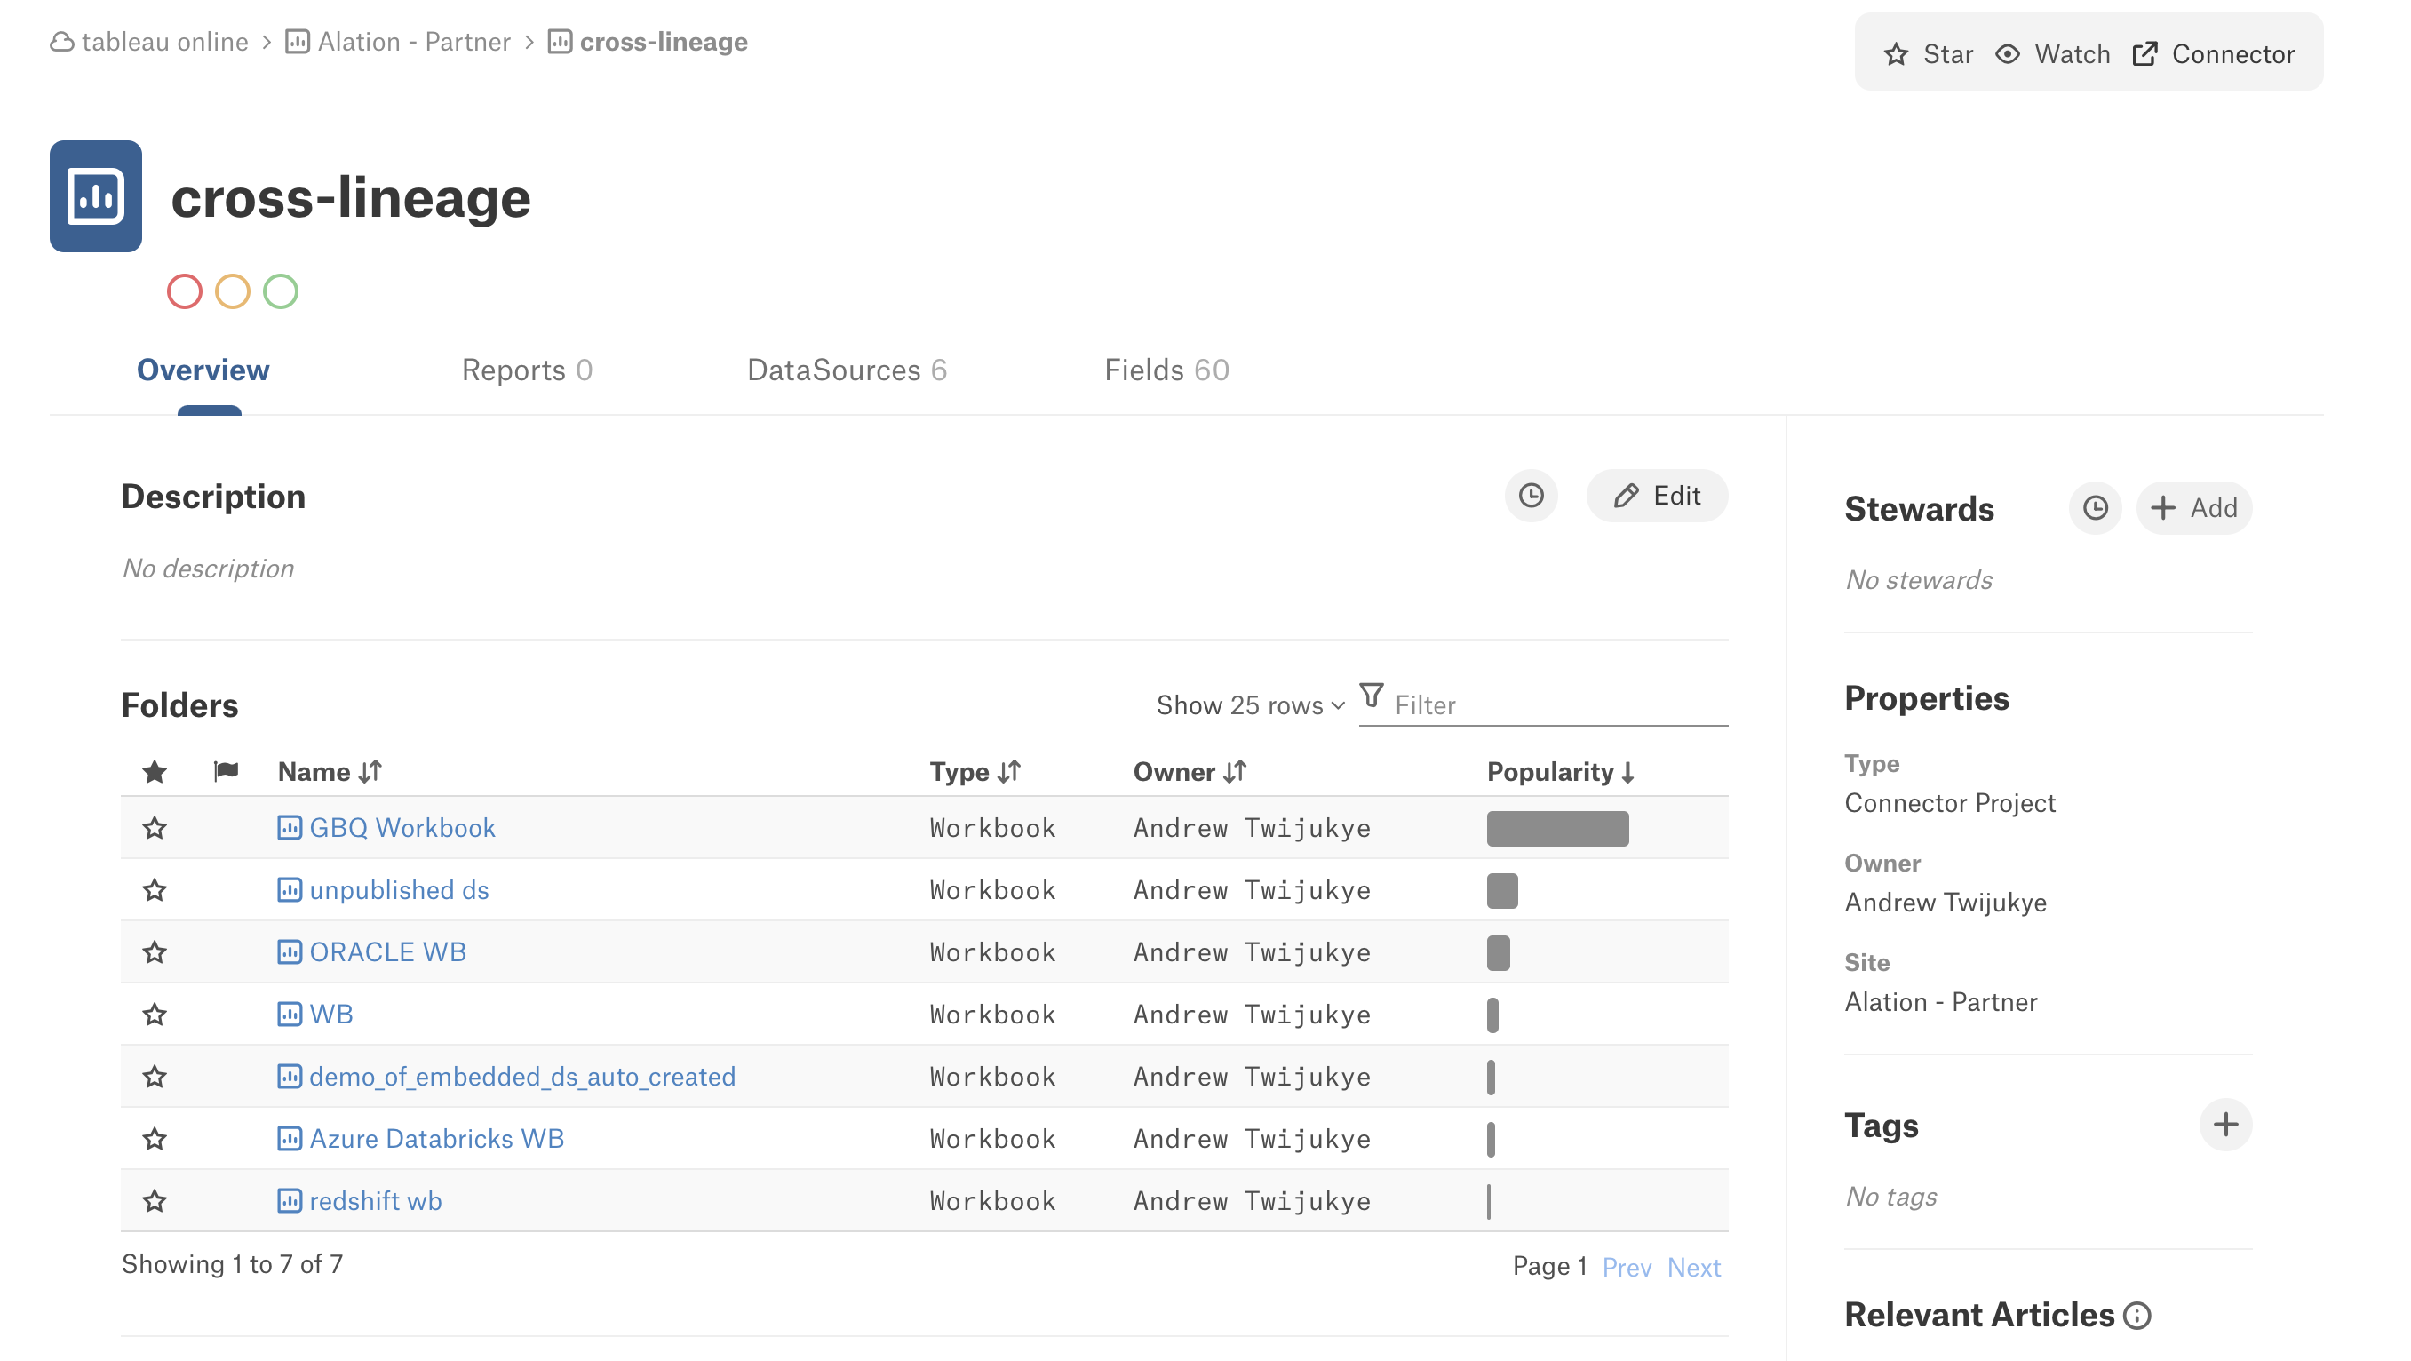Click the Alation - Partner breadcrumb icon
The image size is (2411, 1361).
(298, 42)
